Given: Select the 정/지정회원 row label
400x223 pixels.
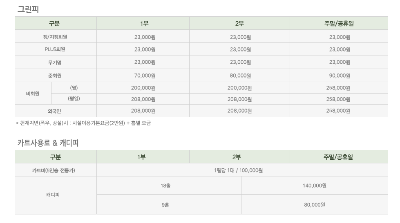Looking at the screenshot, I should tap(55, 37).
